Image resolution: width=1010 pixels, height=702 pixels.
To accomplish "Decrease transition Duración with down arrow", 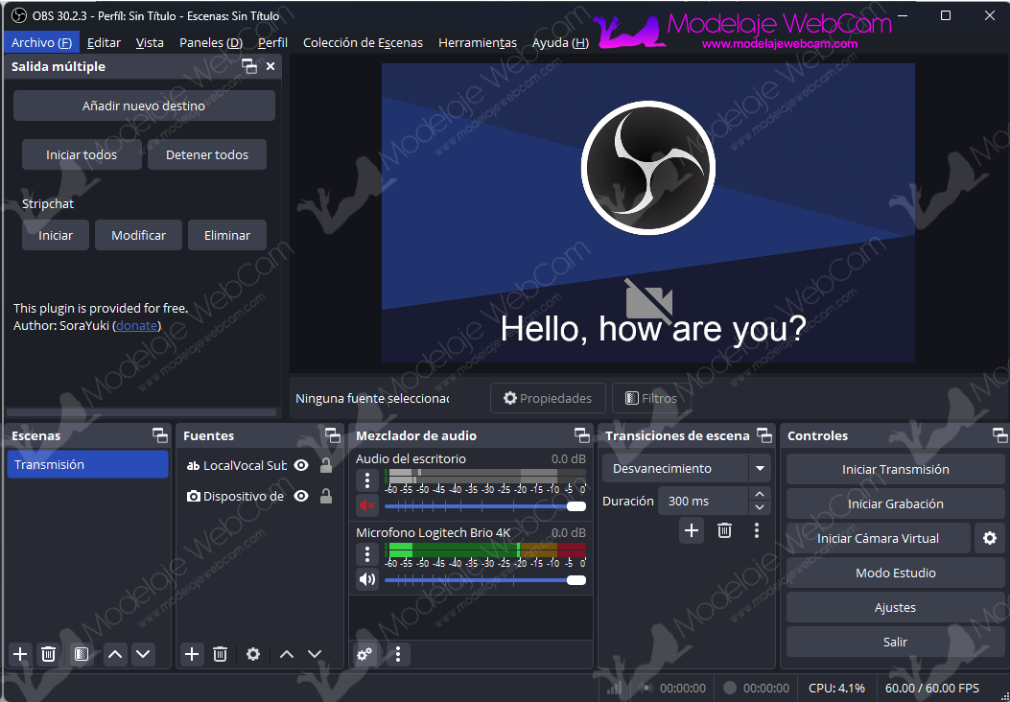I will pos(760,507).
